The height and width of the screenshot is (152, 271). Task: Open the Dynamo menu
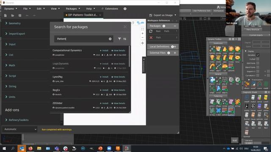click(11, 8)
